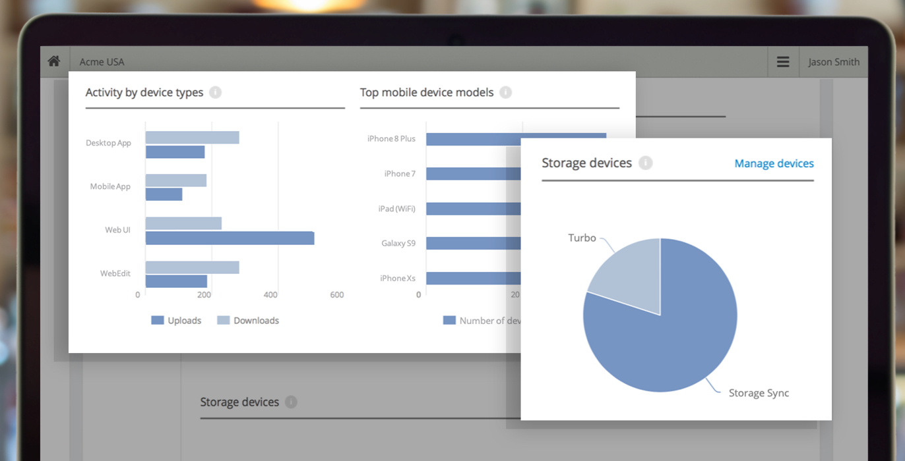Viewport: 905px width, 461px height.
Task: Open the Manage devices link
Action: click(x=774, y=163)
